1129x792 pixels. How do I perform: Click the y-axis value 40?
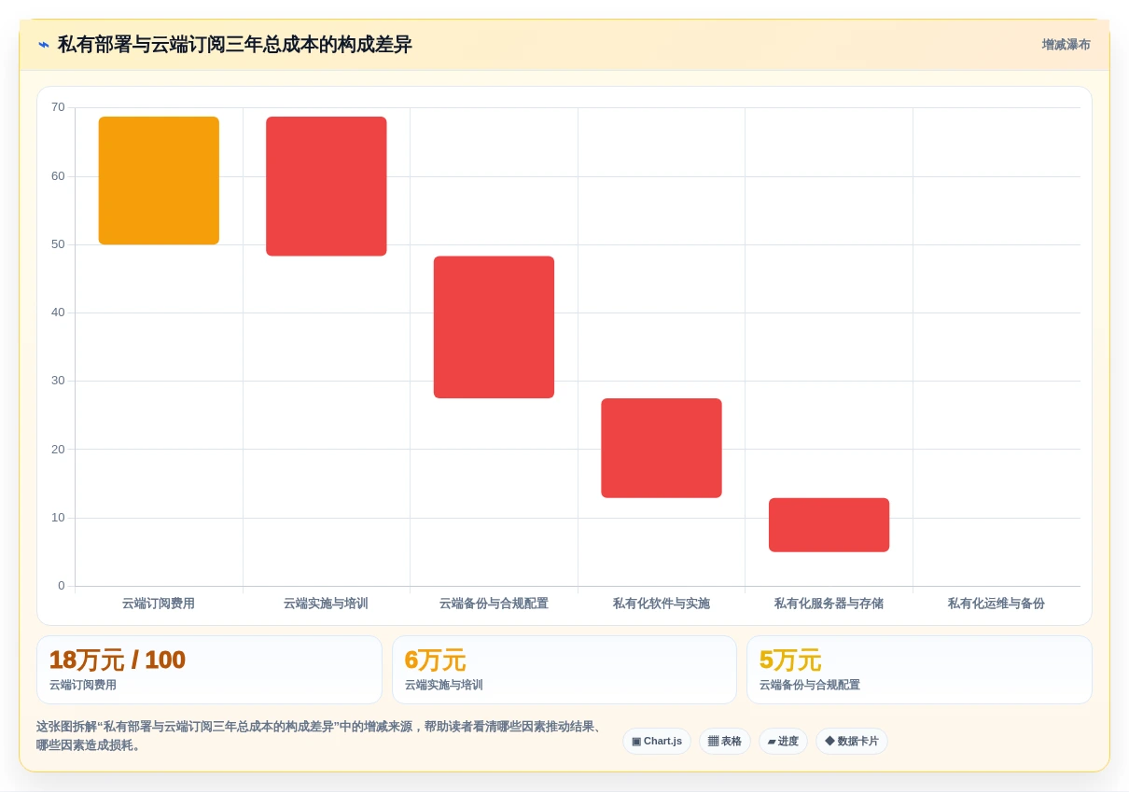coord(58,313)
